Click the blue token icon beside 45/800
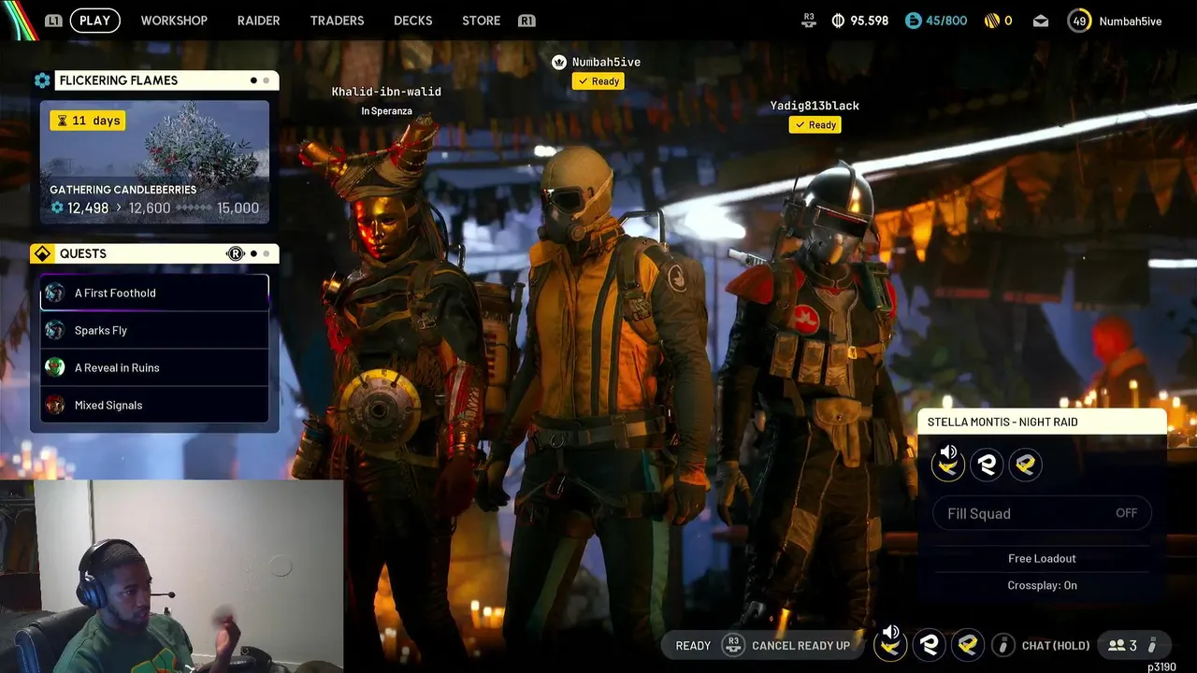The image size is (1197, 673). coord(914,20)
